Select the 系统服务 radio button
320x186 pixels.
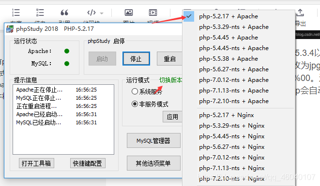[x=135, y=92]
